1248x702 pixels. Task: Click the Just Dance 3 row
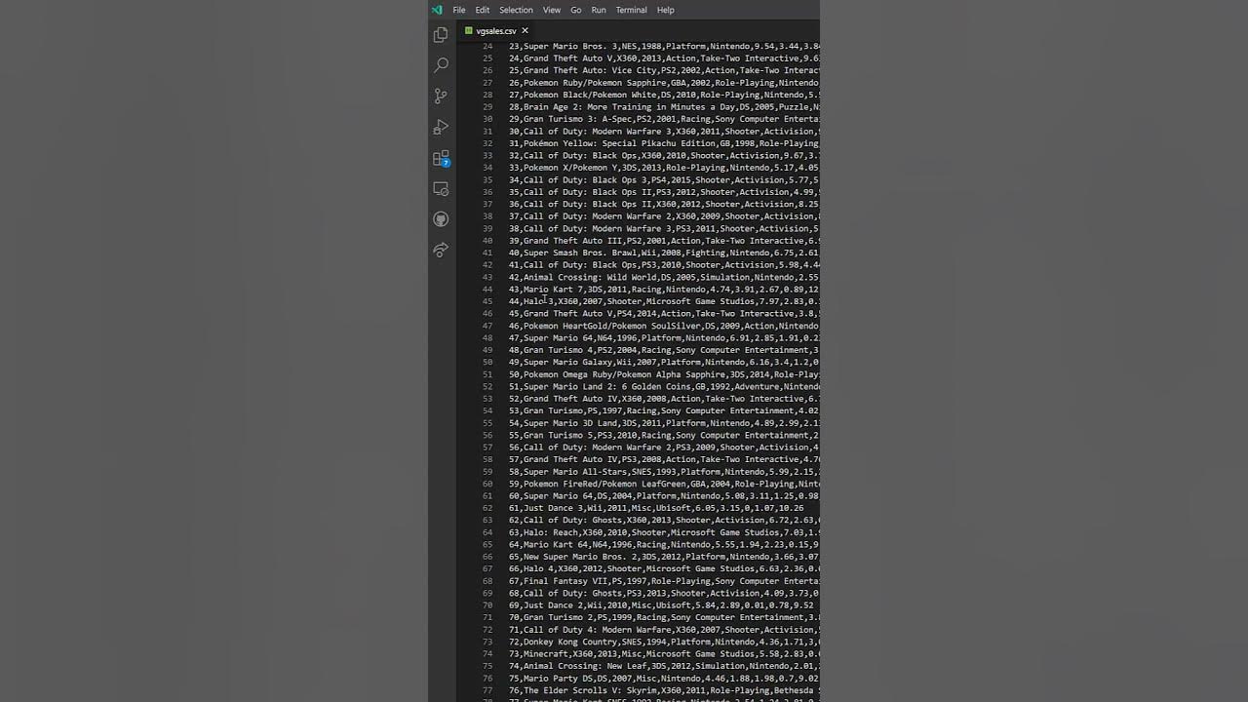pos(656,508)
